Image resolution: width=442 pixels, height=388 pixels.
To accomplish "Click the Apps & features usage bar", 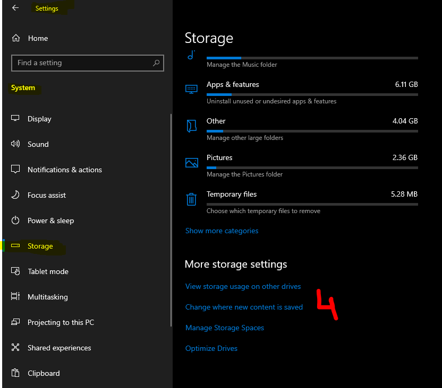I will point(312,94).
